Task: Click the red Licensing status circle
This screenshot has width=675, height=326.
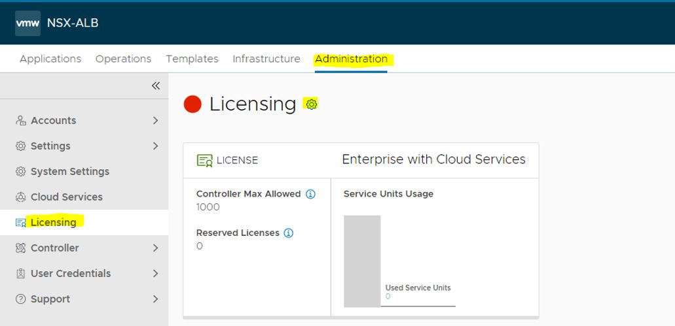Action: tap(192, 104)
